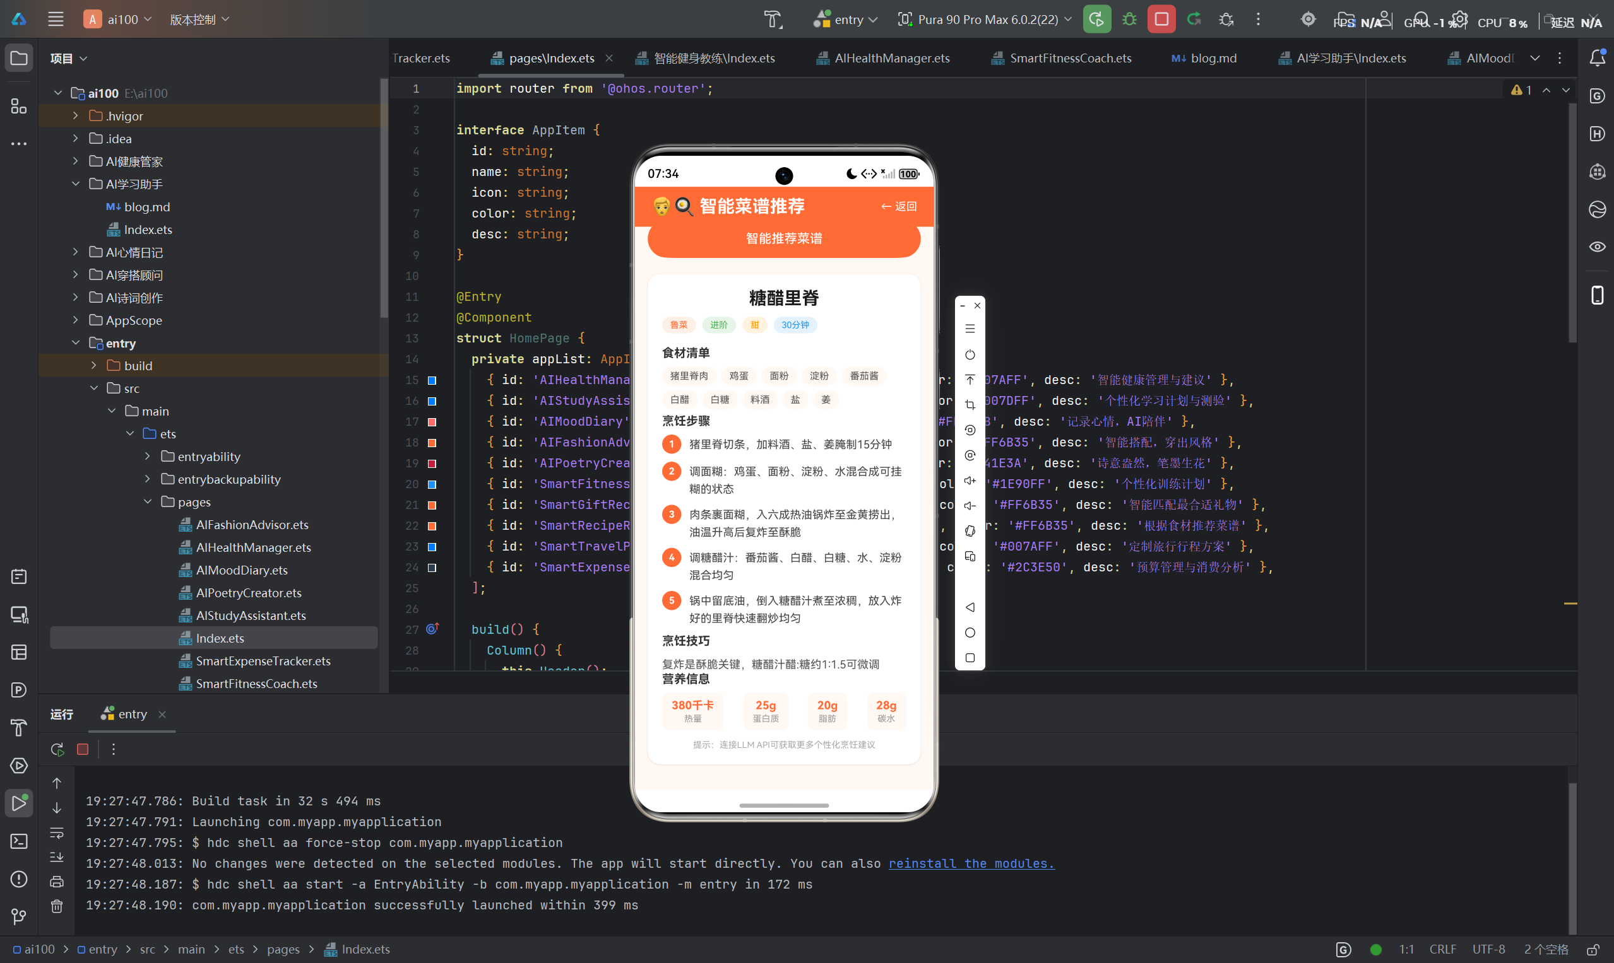This screenshot has width=1614, height=963.
Task: Stop the process in the Run panel
Action: (x=83, y=749)
